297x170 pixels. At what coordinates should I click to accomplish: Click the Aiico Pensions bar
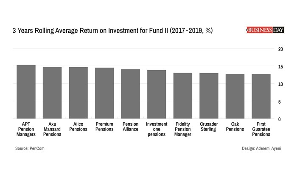(78, 92)
